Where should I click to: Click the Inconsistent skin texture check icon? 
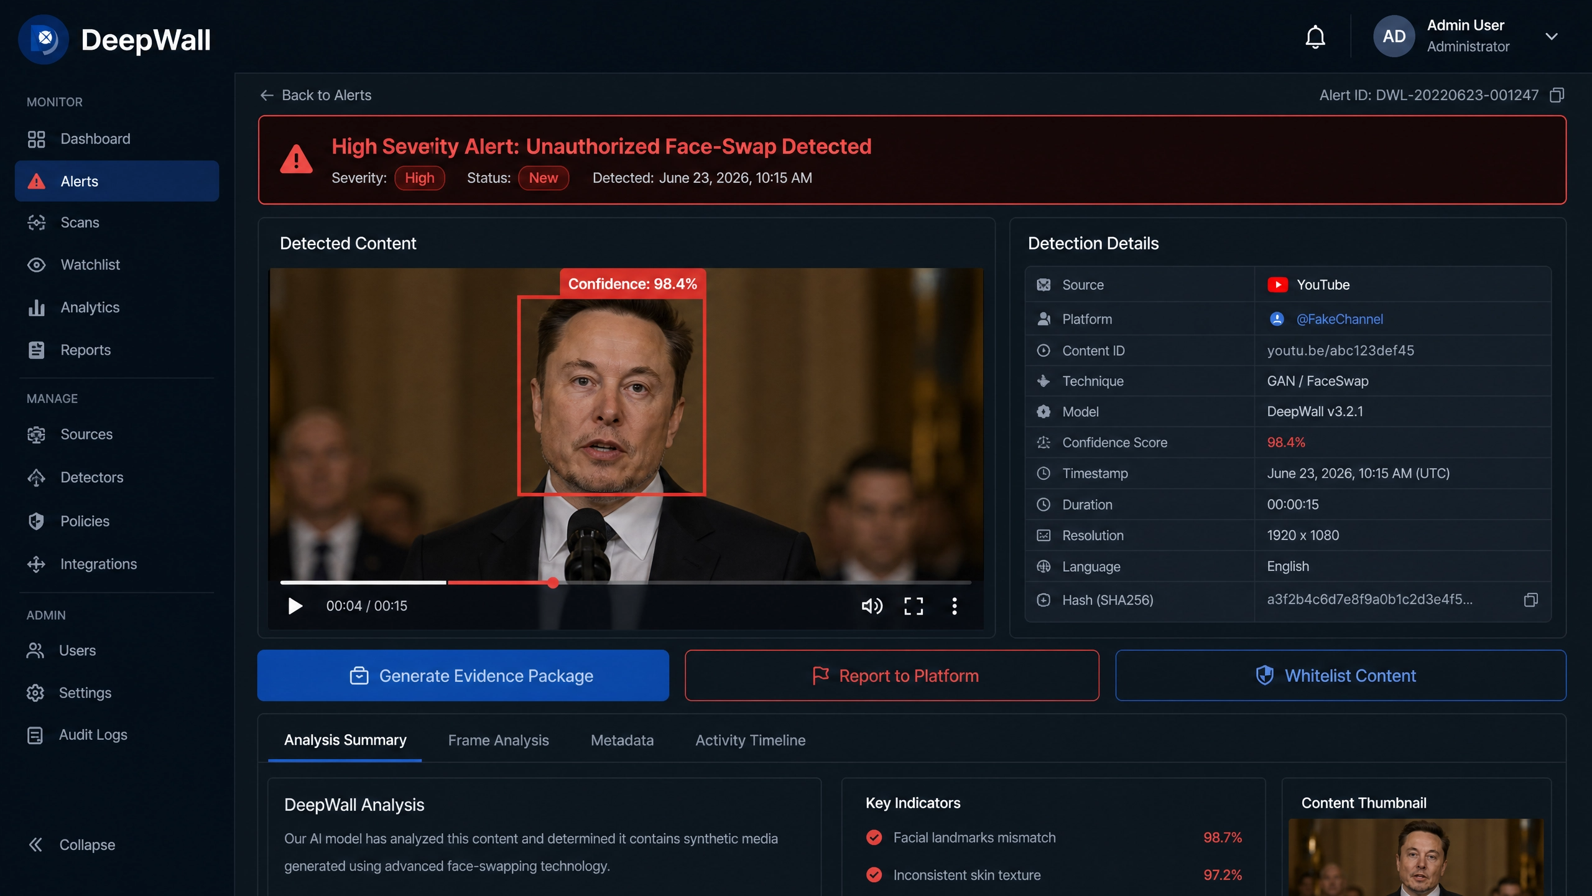(874, 875)
